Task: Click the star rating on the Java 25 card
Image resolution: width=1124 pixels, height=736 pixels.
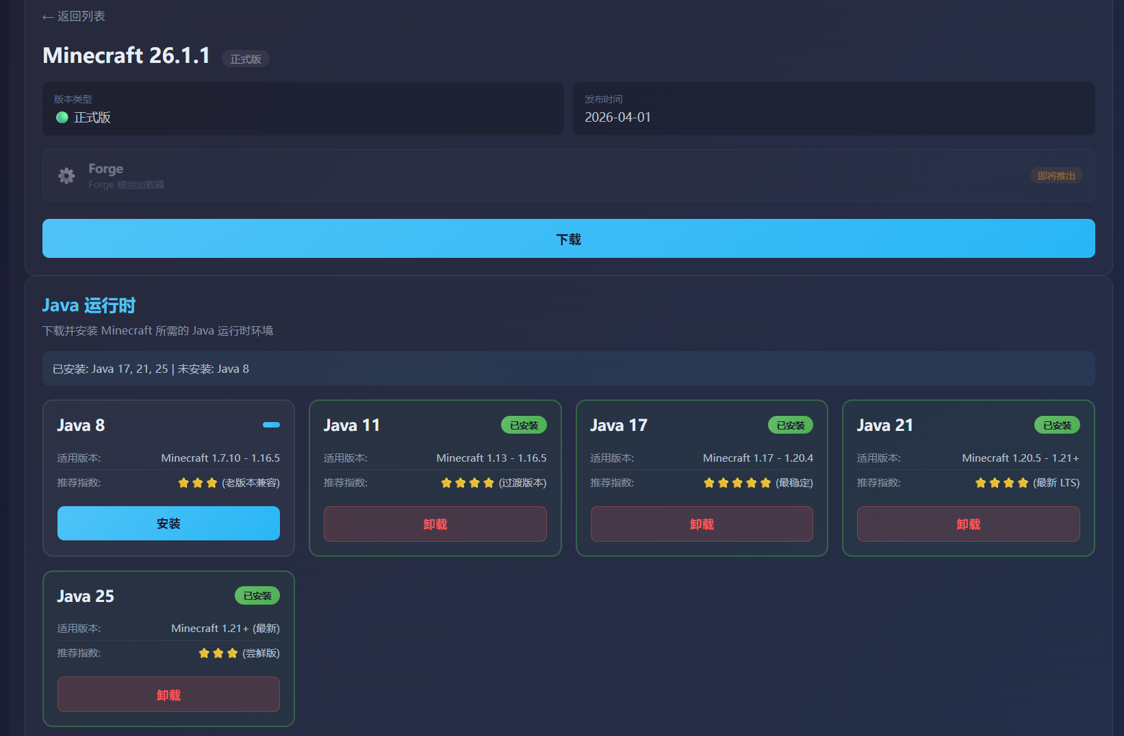Action: [218, 653]
